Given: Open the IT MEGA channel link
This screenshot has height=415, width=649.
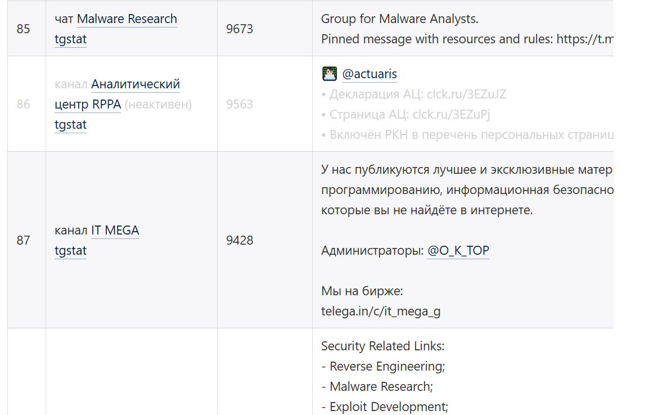Looking at the screenshot, I should pyautogui.click(x=115, y=231).
